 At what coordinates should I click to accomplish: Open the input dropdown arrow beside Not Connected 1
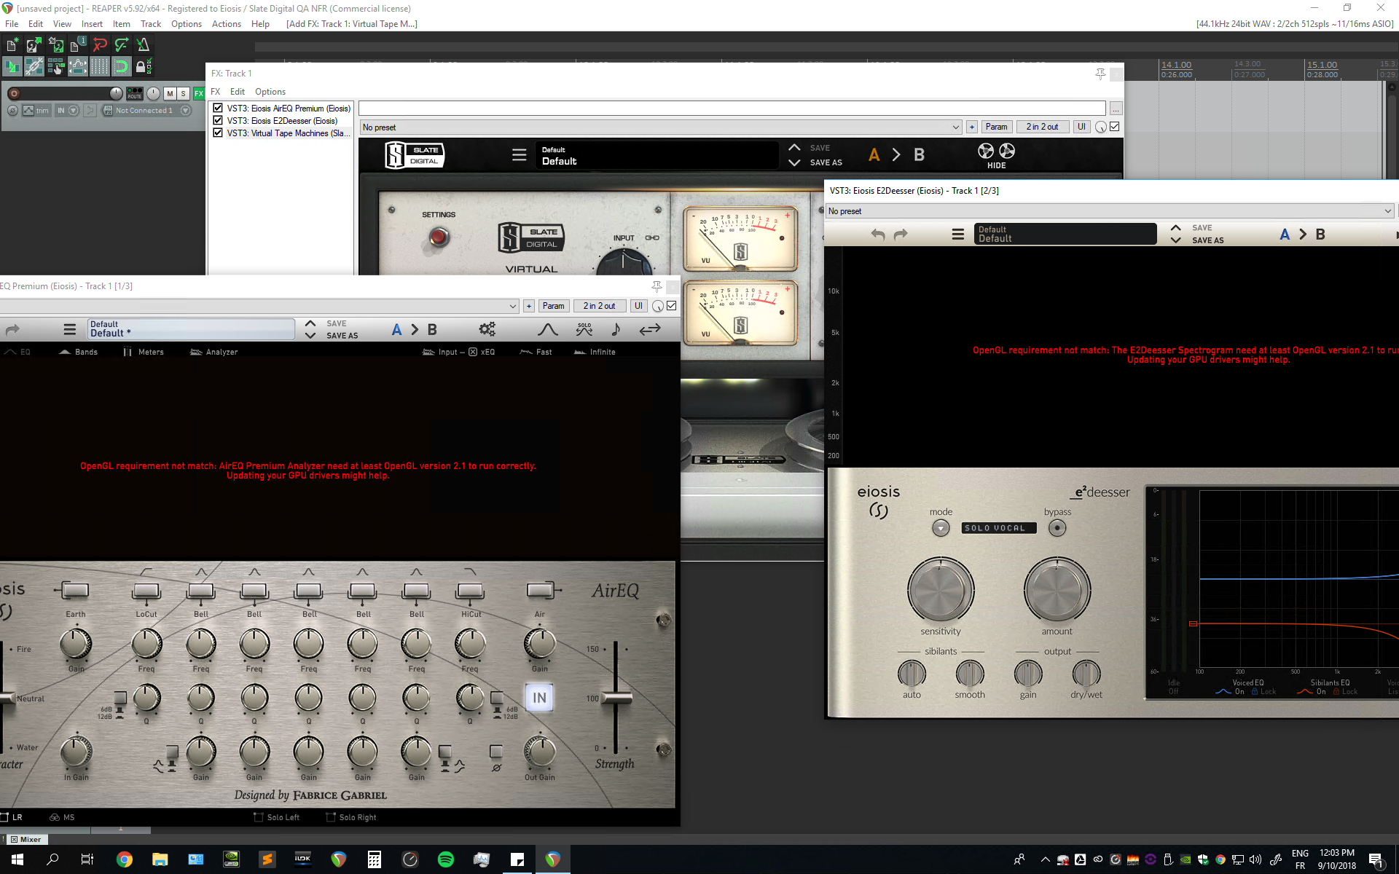point(185,111)
